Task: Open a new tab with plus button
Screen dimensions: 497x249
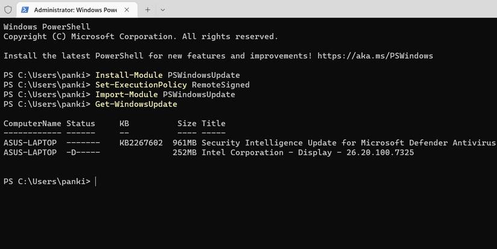Action: (148, 10)
